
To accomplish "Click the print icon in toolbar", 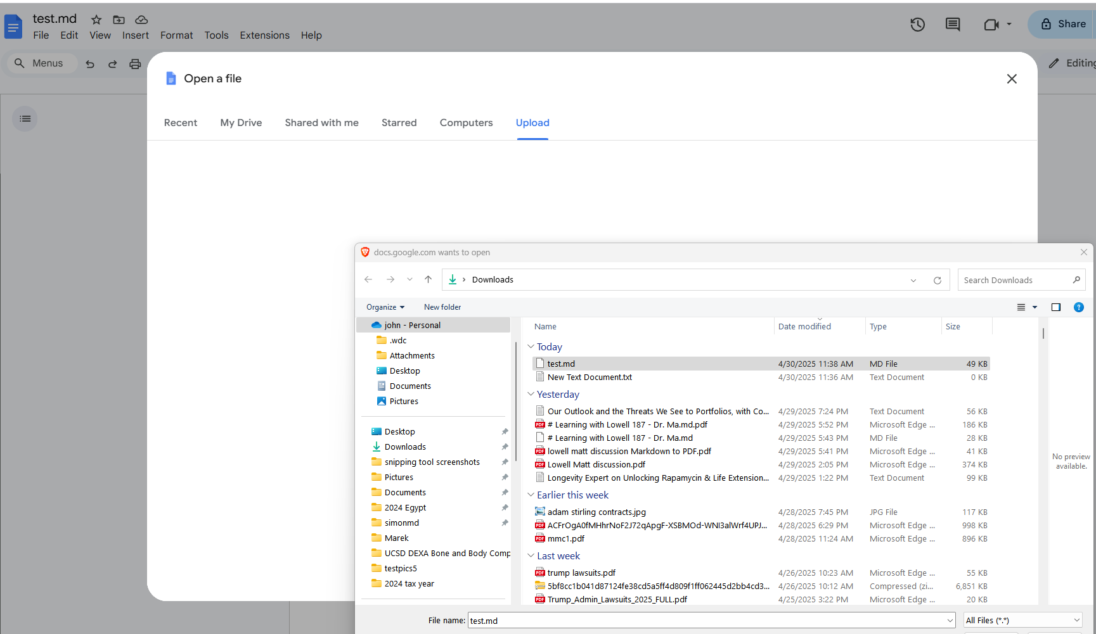I will (x=135, y=63).
